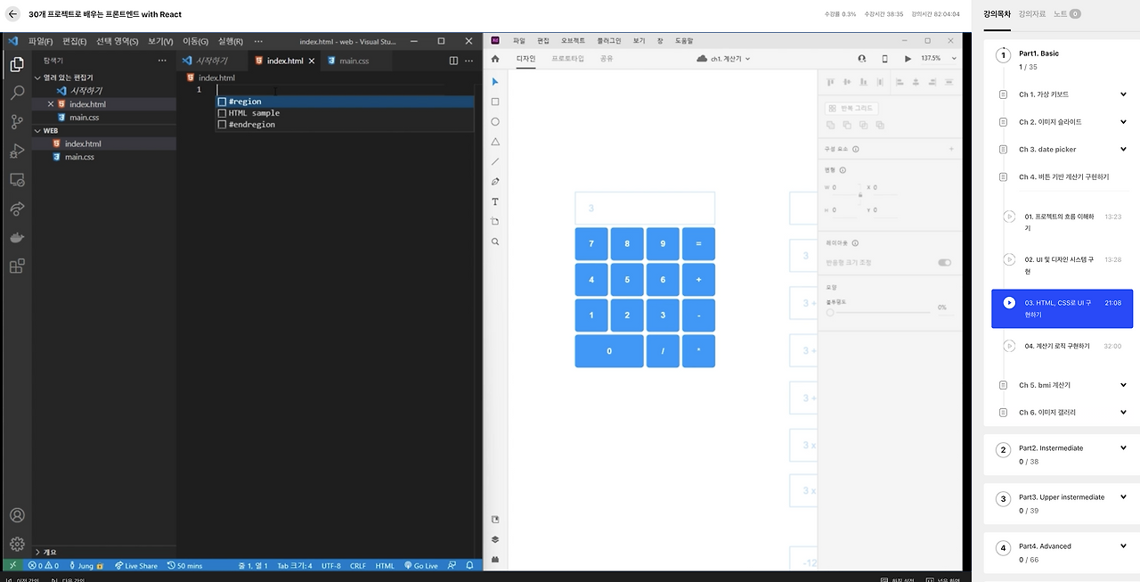Open Source Control view in VS Code

pyautogui.click(x=17, y=122)
